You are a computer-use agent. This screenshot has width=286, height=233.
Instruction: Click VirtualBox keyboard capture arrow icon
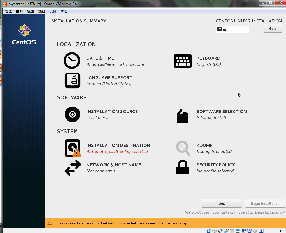[x=261, y=231]
